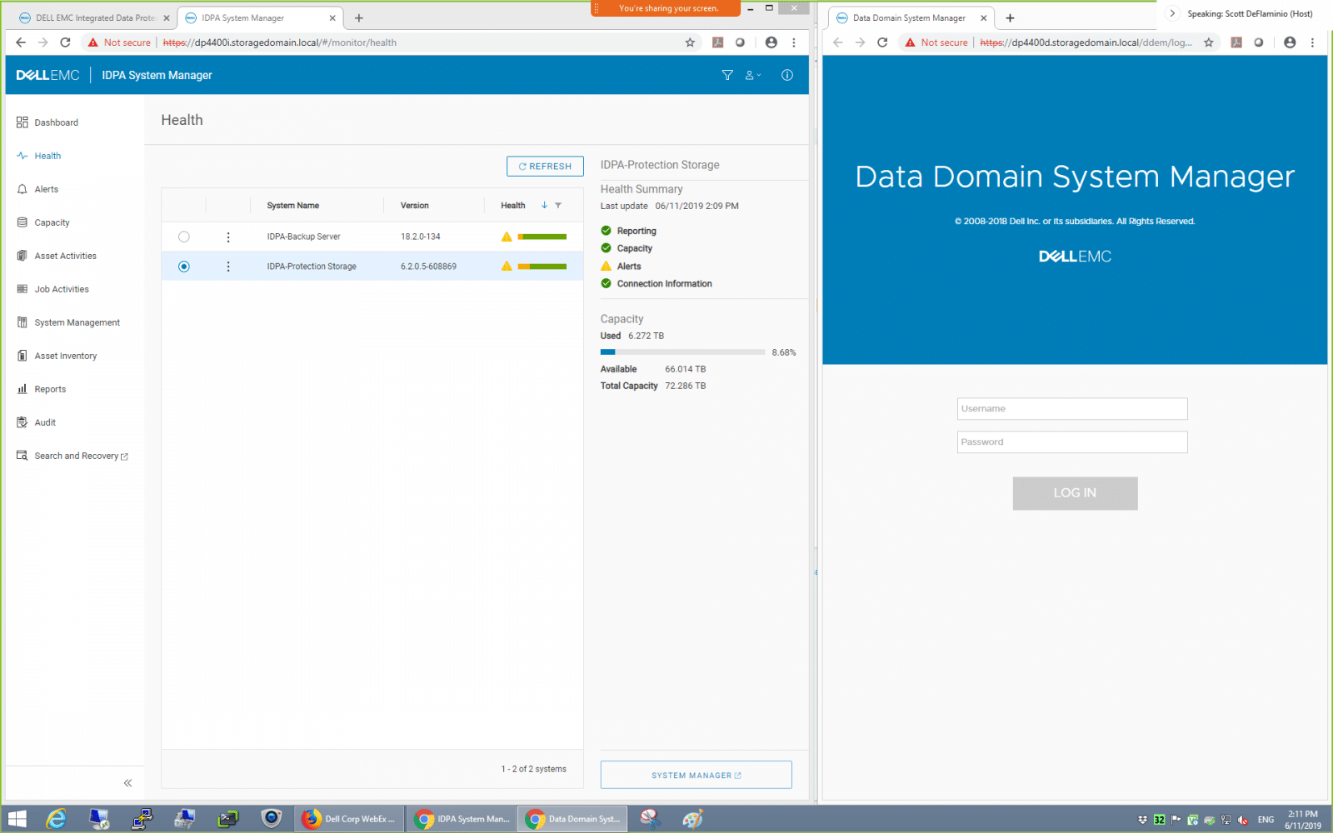Bookmark the Data Domain page with star
This screenshot has height=833, width=1333.
coord(1209,42)
